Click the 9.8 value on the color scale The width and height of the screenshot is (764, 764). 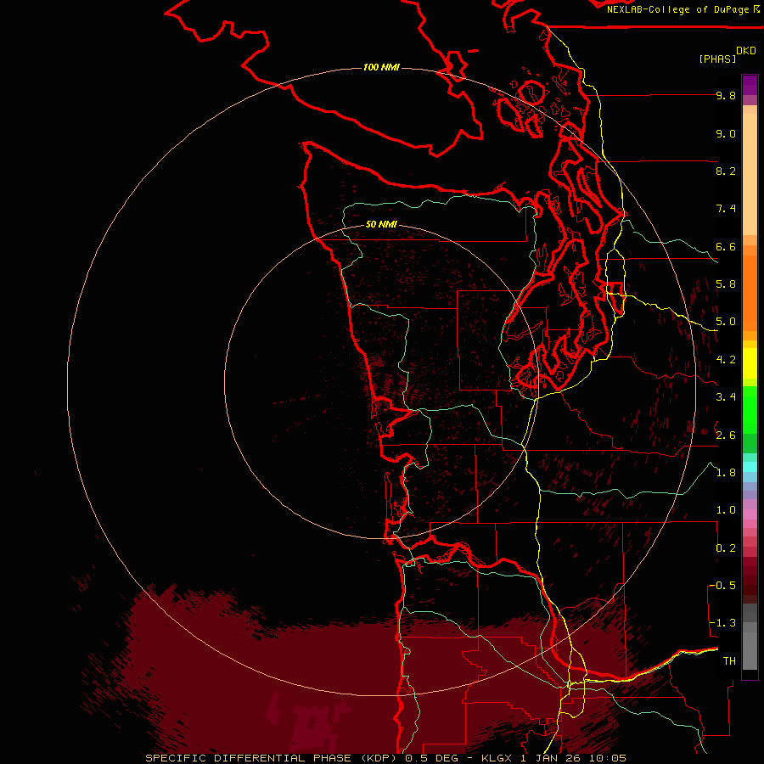pyautogui.click(x=726, y=95)
